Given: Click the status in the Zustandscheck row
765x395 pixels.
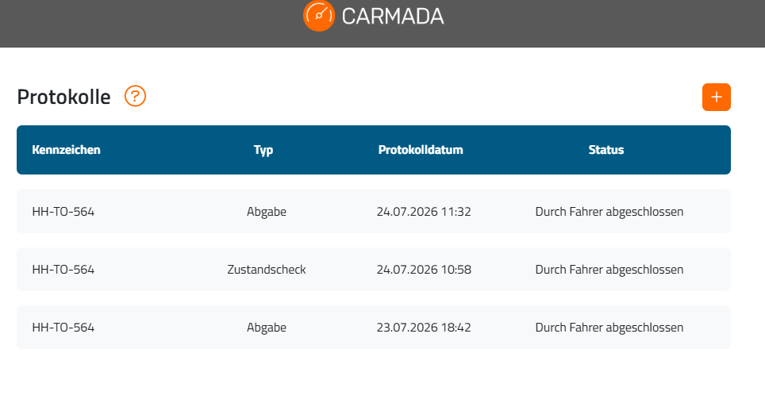Looking at the screenshot, I should point(609,270).
